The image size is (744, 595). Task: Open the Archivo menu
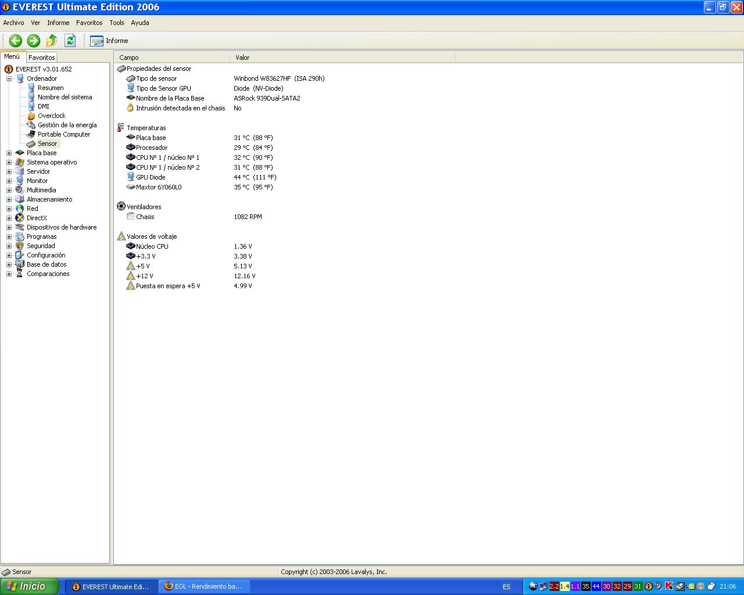14,23
